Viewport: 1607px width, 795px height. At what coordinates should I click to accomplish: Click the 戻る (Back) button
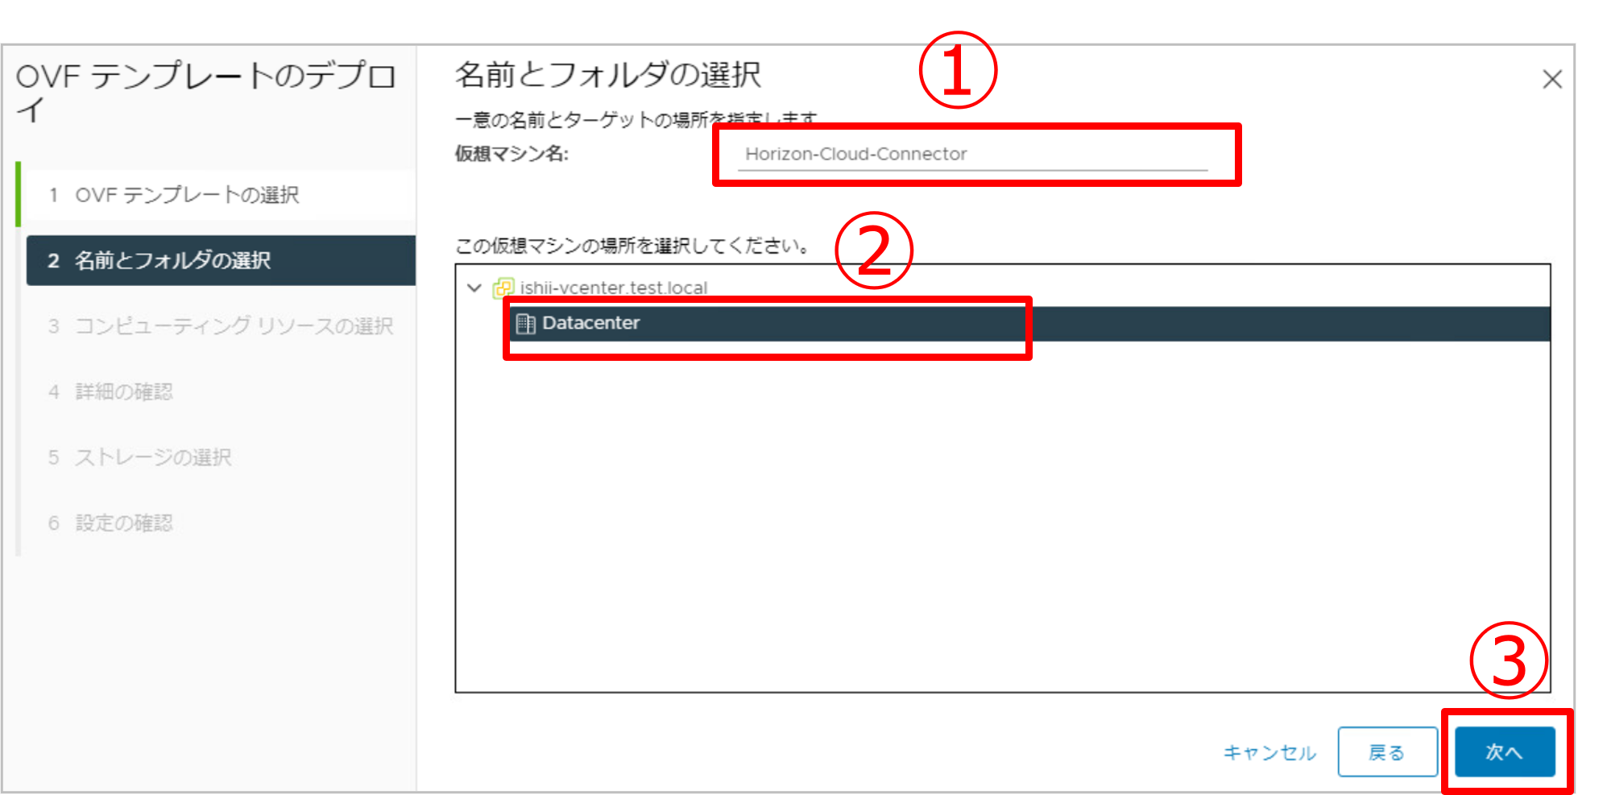point(1387,752)
